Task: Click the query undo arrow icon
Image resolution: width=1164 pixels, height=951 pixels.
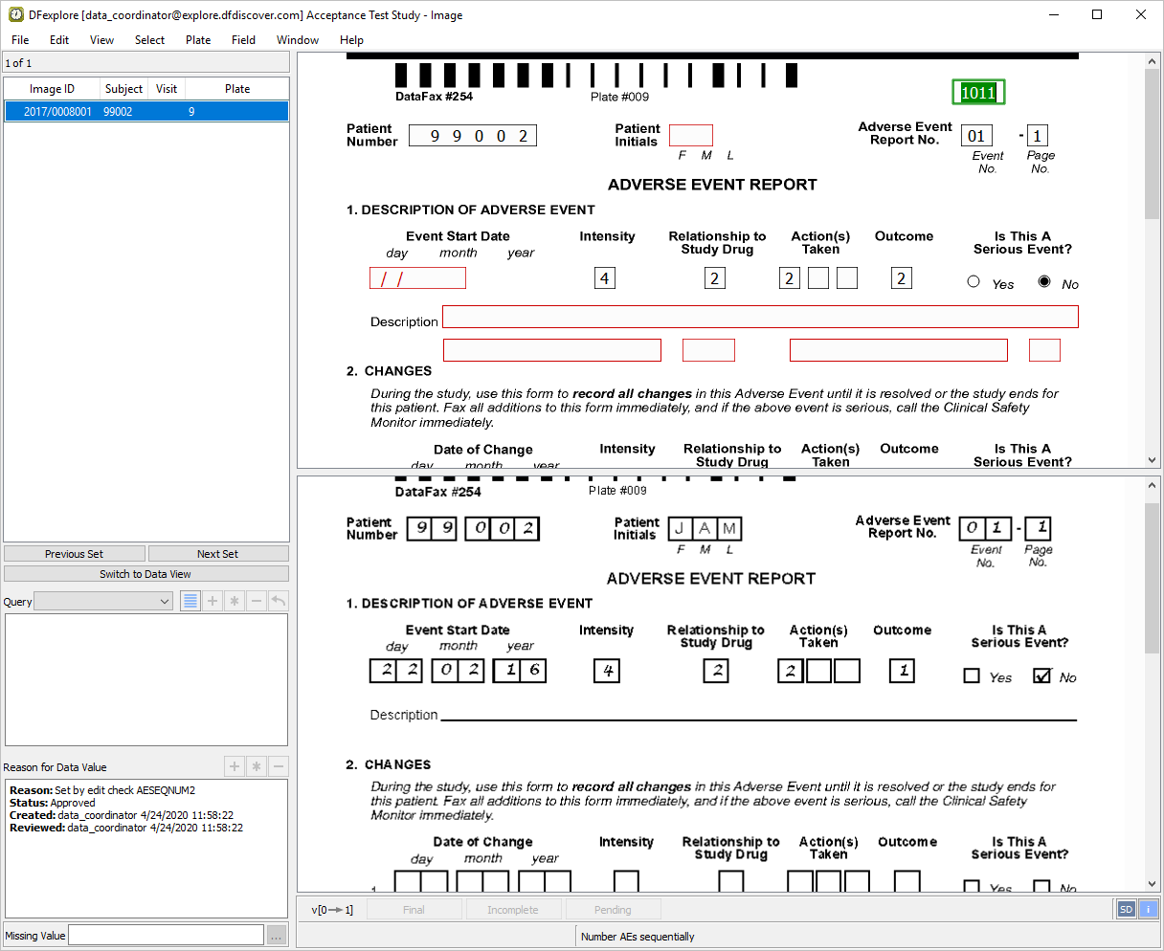Action: click(278, 601)
